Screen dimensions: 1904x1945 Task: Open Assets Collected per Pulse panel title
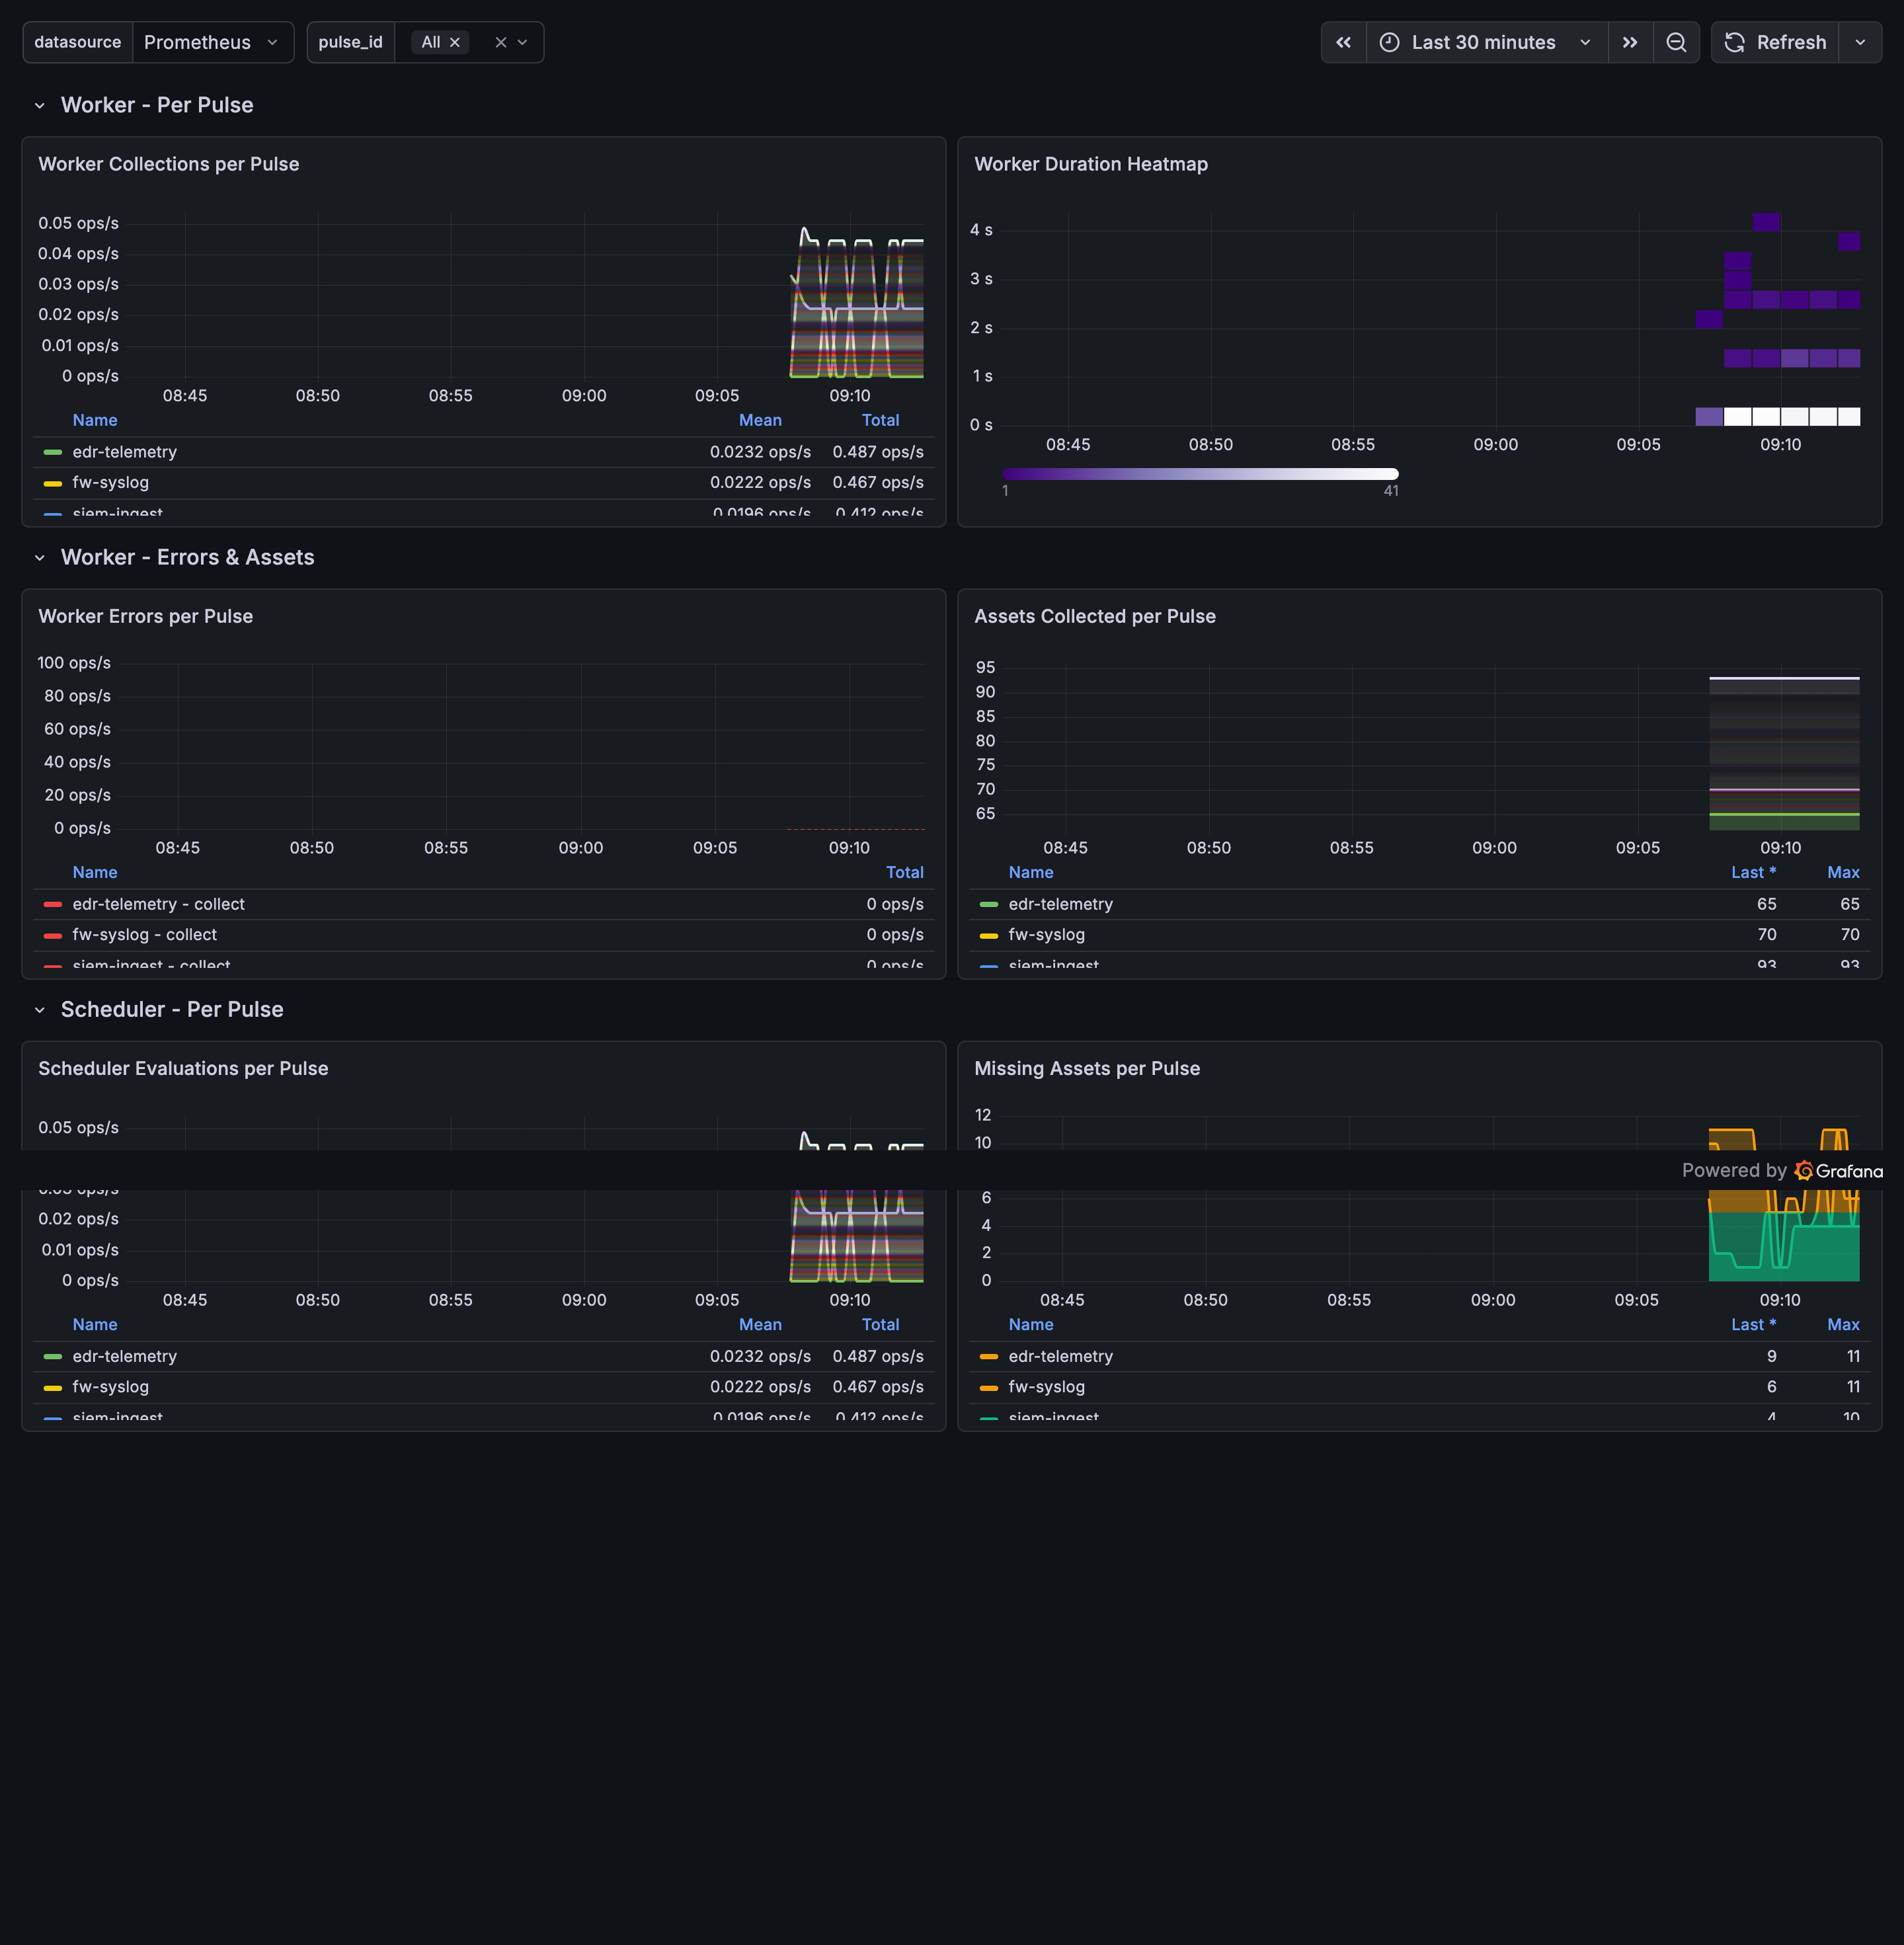(x=1095, y=616)
